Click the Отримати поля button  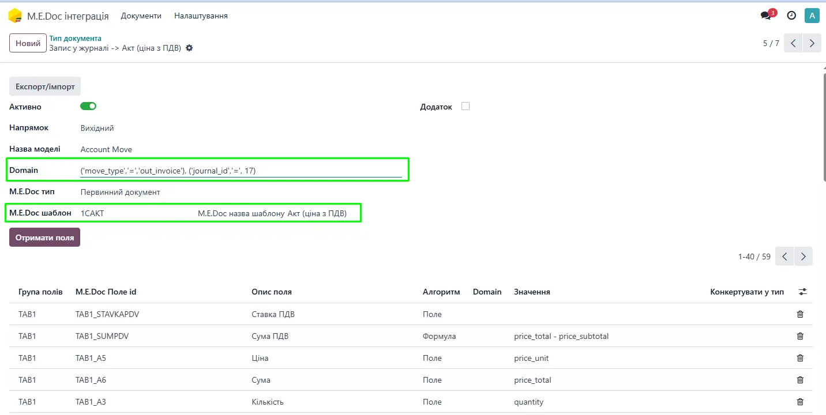[44, 237]
